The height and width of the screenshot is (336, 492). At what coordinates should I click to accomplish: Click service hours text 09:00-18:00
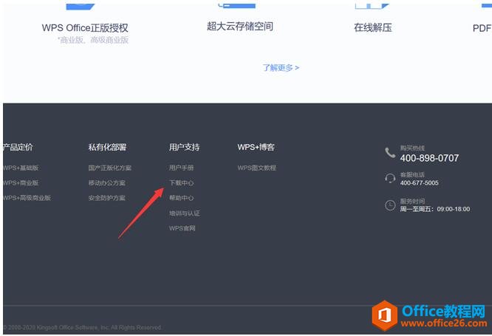pos(454,209)
